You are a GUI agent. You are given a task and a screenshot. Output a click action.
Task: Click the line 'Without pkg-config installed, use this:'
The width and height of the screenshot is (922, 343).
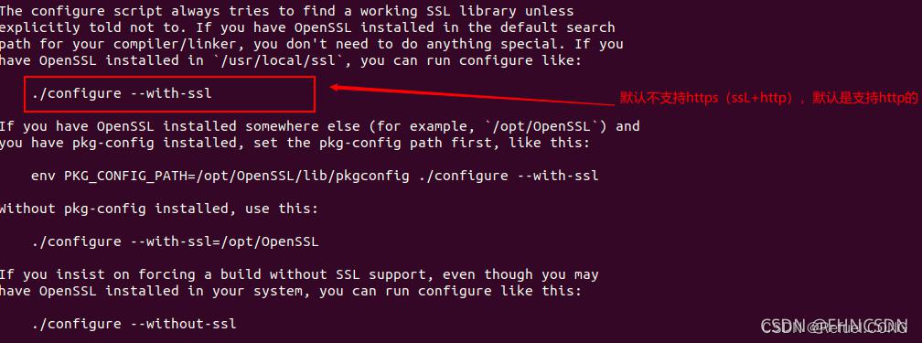[x=159, y=209]
